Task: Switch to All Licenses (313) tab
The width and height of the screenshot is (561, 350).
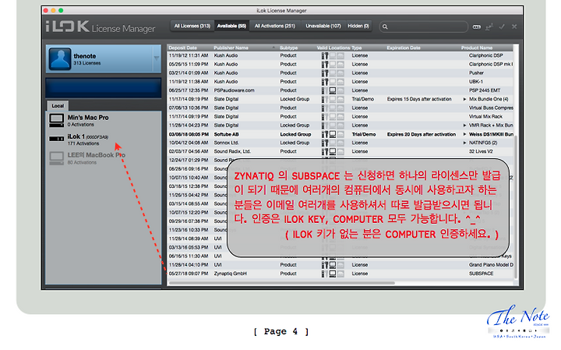Action: [192, 26]
